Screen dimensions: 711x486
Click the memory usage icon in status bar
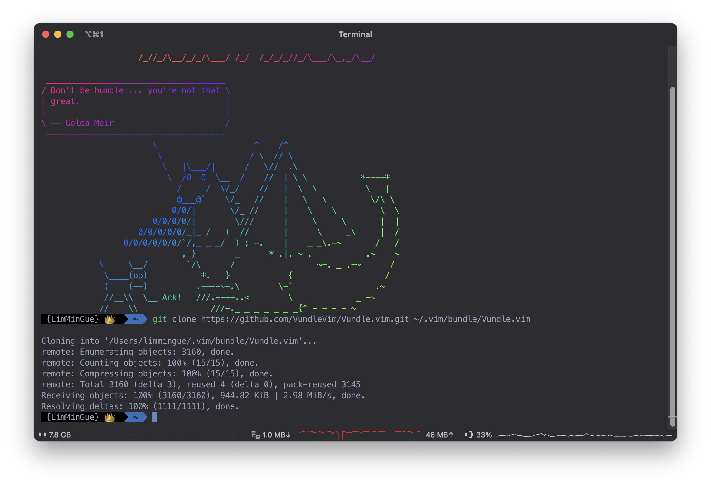42,435
